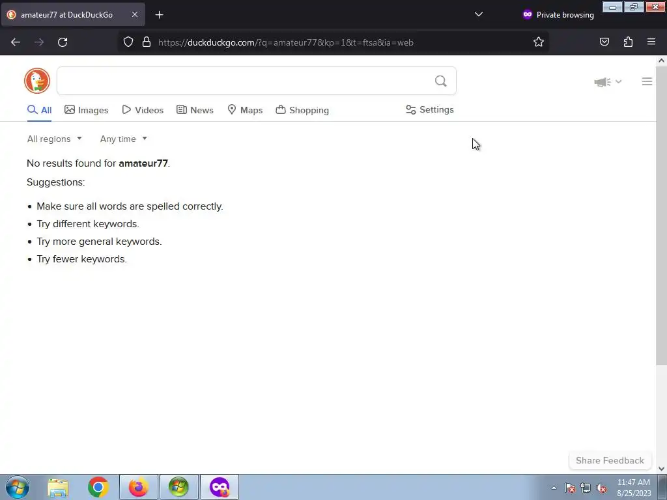Go back to previous page
The width and height of the screenshot is (667, 500).
click(x=16, y=42)
